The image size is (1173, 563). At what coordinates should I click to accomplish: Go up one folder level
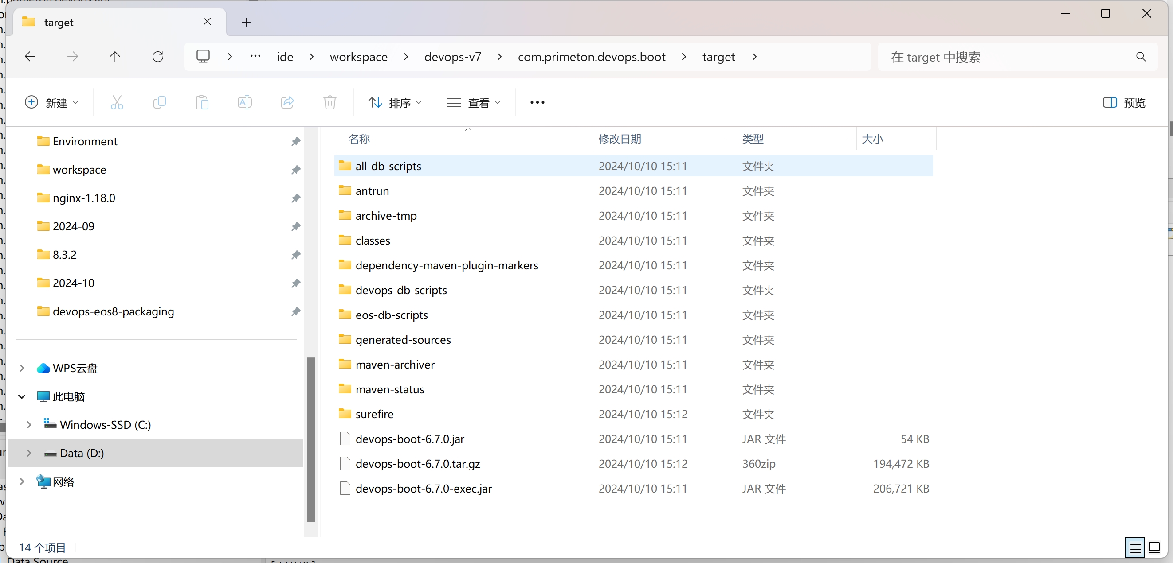point(115,57)
